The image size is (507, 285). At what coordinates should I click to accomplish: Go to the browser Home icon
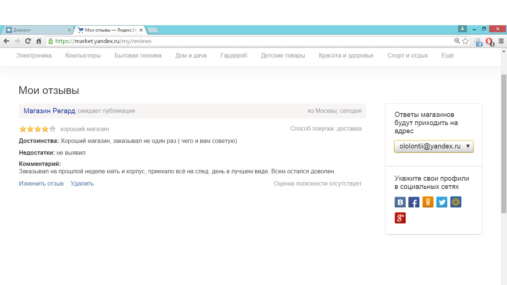click(39, 41)
